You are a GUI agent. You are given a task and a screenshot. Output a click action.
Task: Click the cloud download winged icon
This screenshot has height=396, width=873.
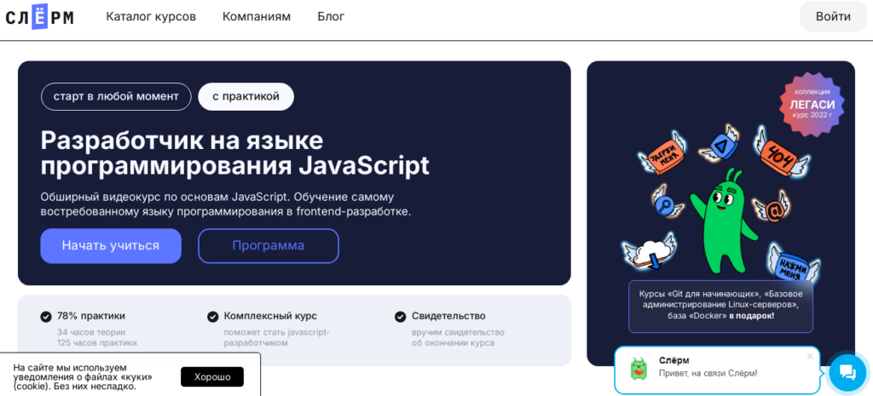click(x=650, y=253)
